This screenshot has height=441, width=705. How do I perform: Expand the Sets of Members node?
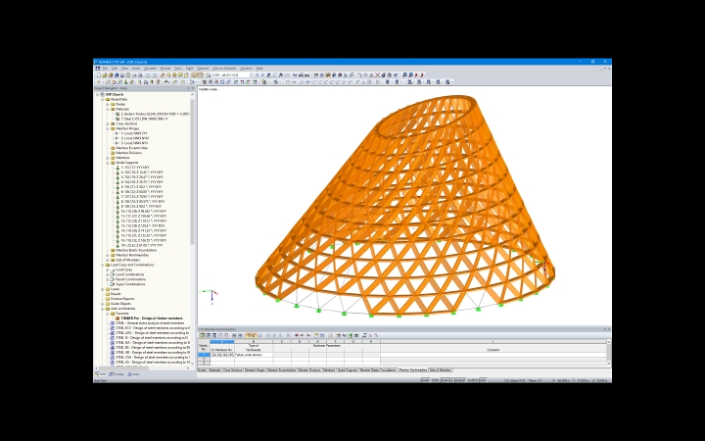[x=108, y=260]
